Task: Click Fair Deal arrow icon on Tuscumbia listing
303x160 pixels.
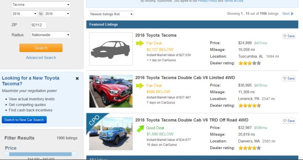Action: tap(140, 43)
